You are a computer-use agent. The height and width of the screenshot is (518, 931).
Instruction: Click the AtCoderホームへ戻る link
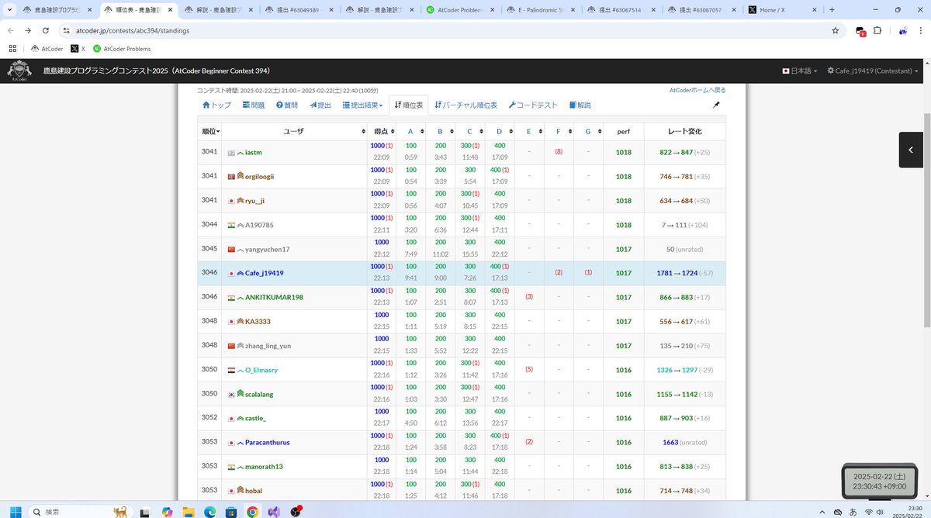(x=697, y=90)
